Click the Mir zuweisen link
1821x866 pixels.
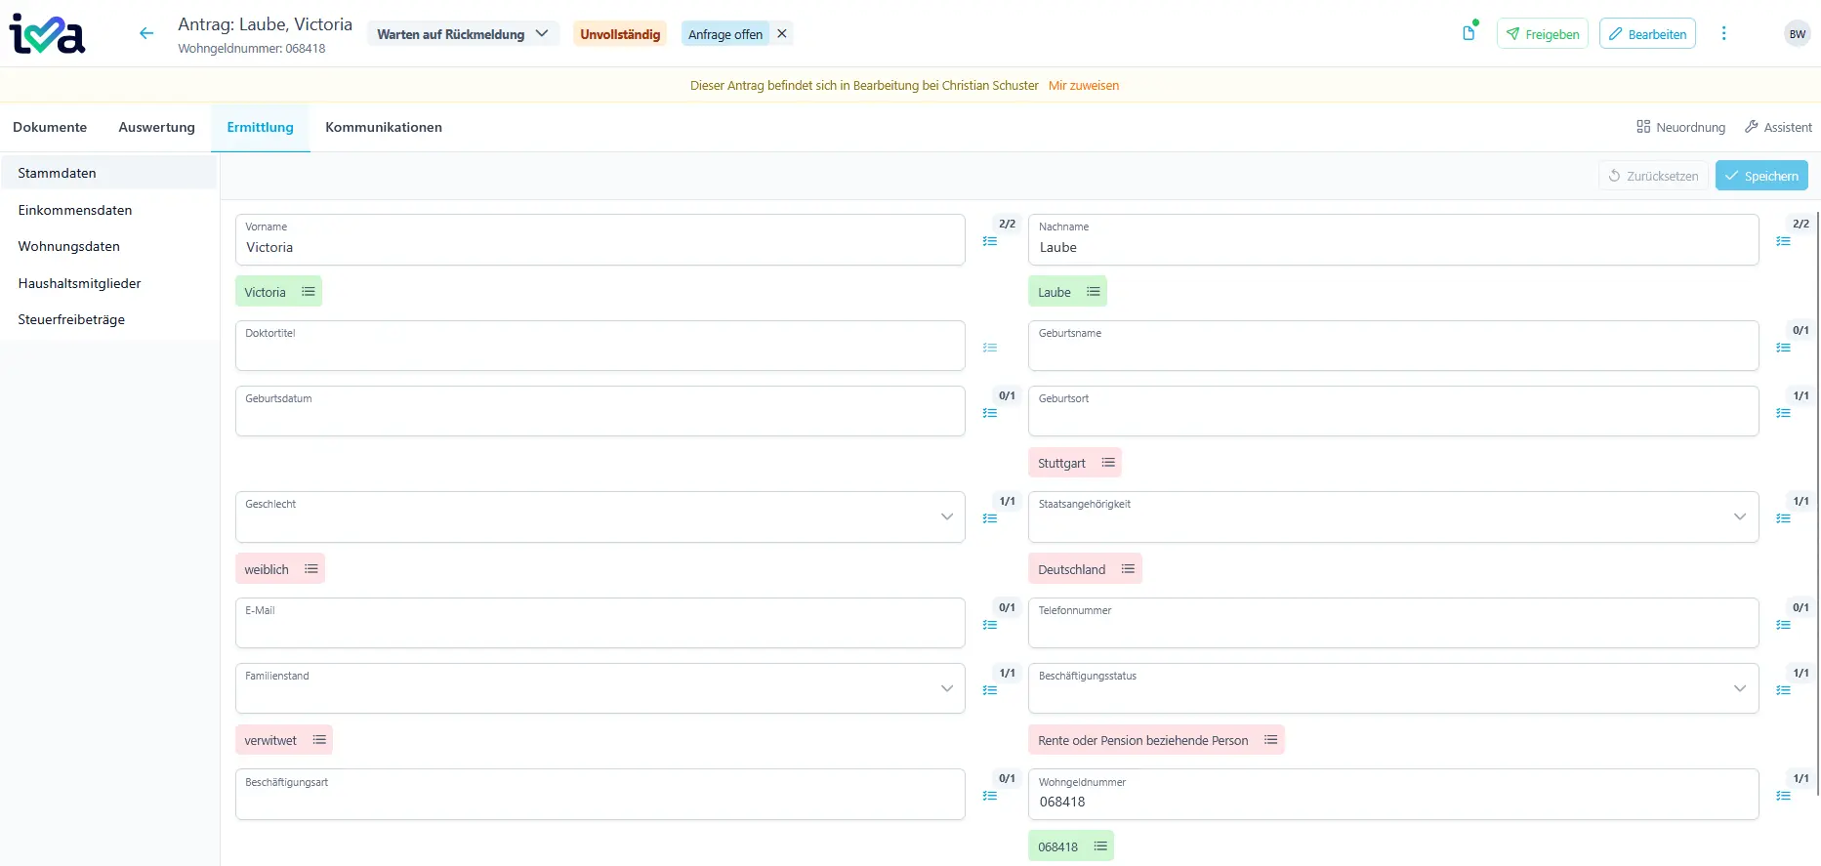[x=1083, y=86]
